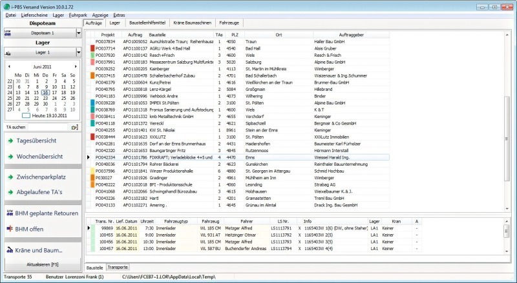Open the Datei menu
The image size is (517, 283).
[10, 15]
